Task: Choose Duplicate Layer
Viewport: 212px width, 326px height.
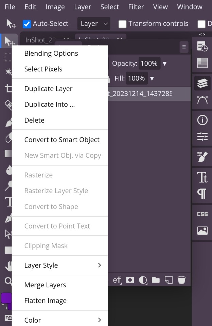Action: tap(60, 89)
